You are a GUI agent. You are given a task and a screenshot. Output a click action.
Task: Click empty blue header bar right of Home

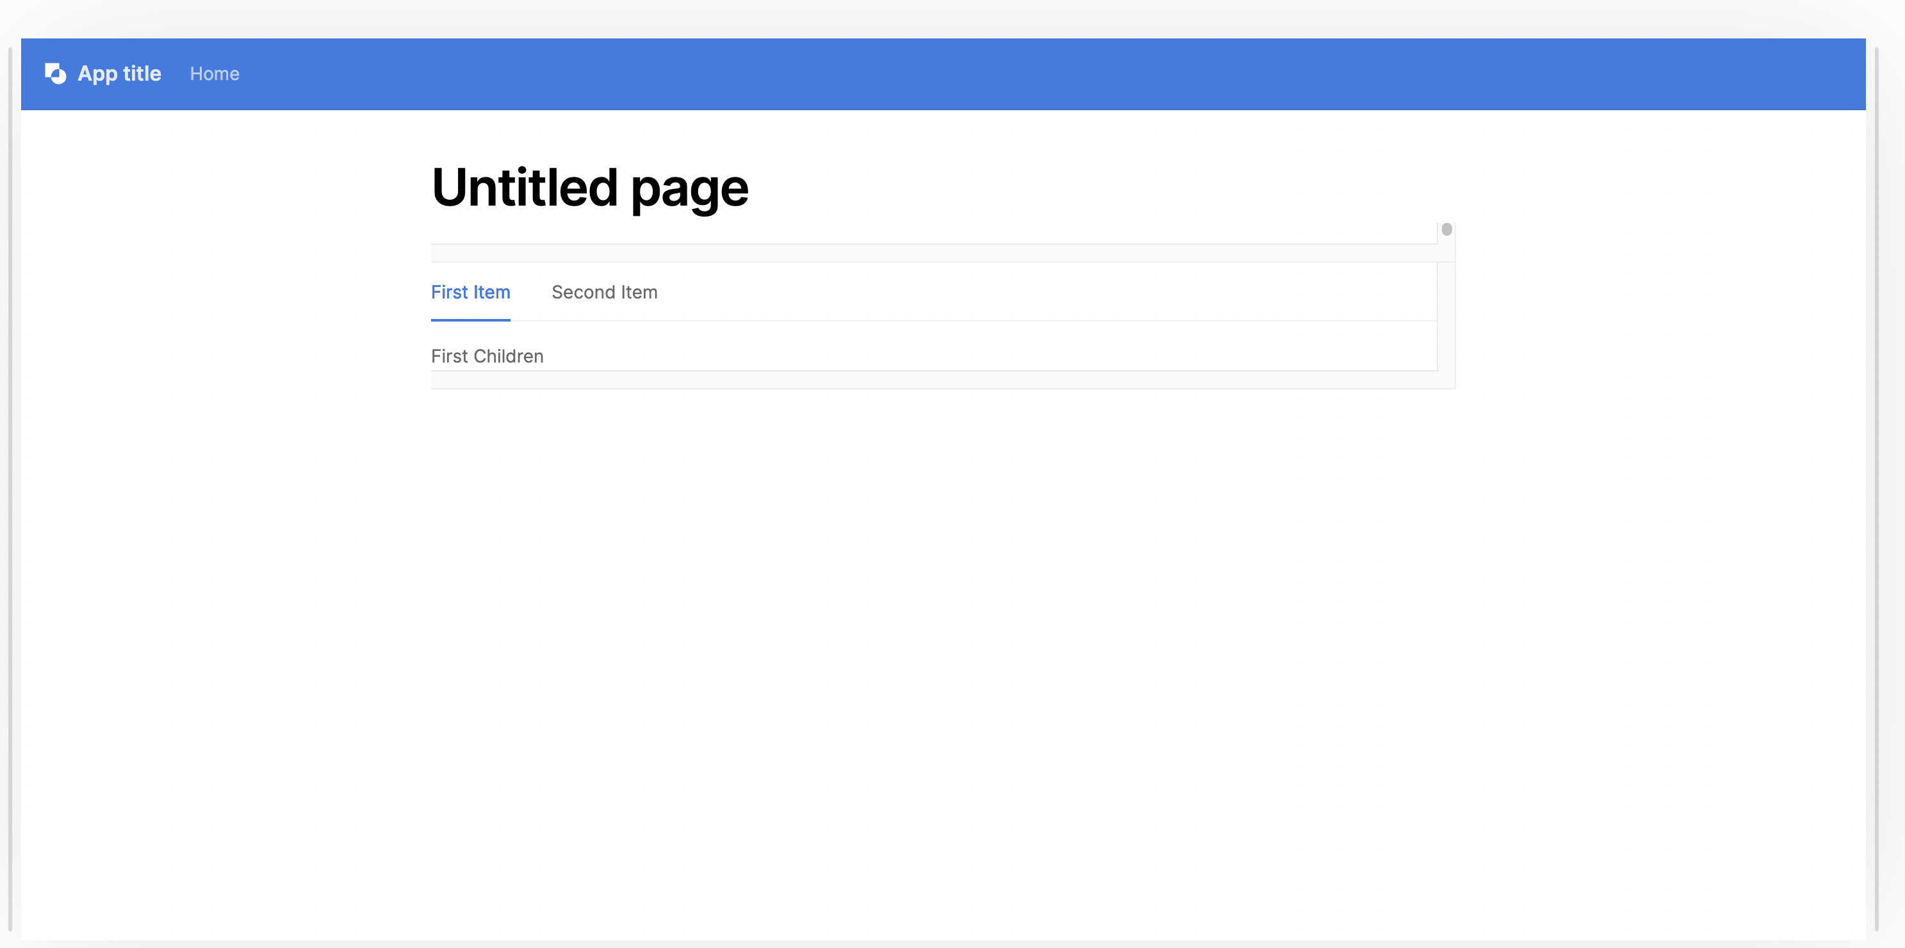click(x=1035, y=74)
